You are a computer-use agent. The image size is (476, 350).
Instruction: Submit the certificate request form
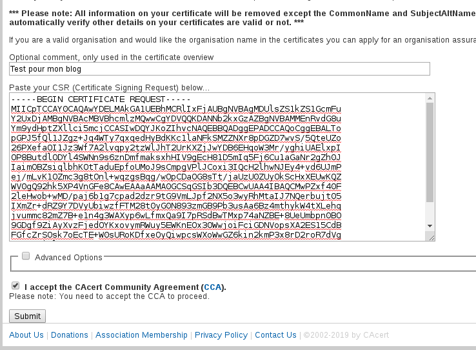[27, 316]
